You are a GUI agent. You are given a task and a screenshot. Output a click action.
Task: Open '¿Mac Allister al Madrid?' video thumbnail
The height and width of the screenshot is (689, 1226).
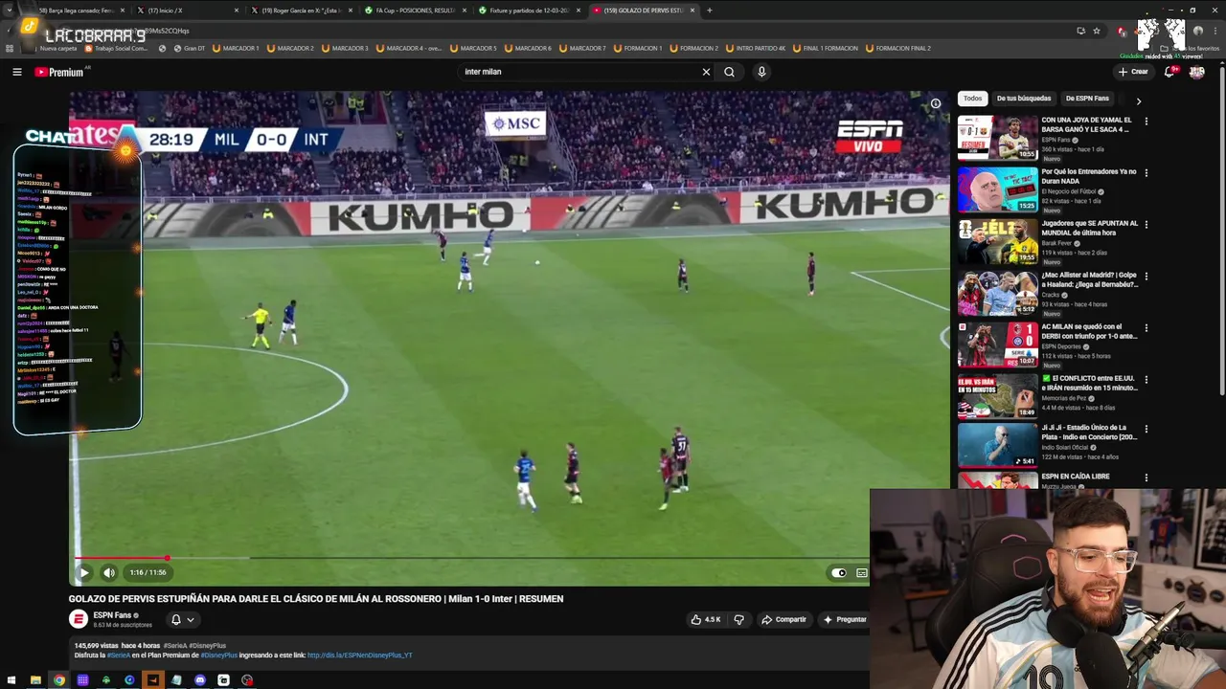coord(997,293)
